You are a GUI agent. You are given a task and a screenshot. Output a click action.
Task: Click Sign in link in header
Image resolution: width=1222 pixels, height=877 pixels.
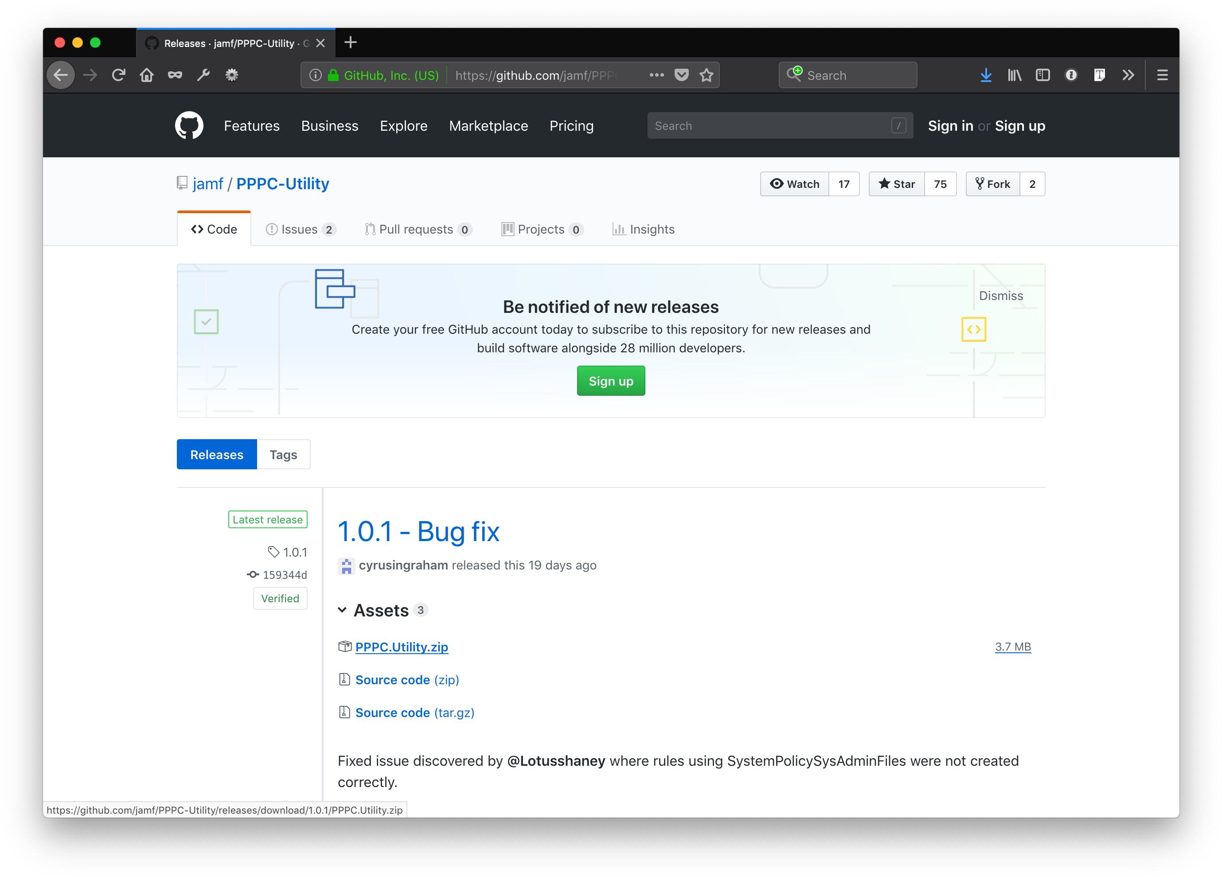click(950, 125)
